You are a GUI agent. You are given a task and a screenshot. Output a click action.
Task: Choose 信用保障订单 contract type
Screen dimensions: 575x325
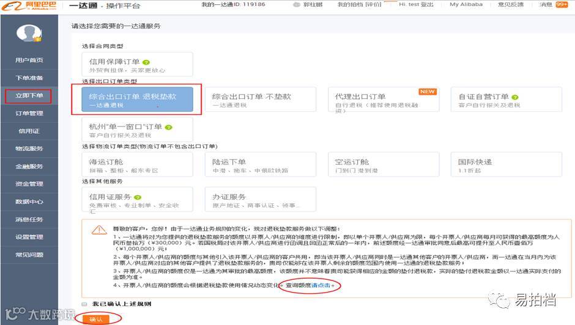tap(137, 65)
